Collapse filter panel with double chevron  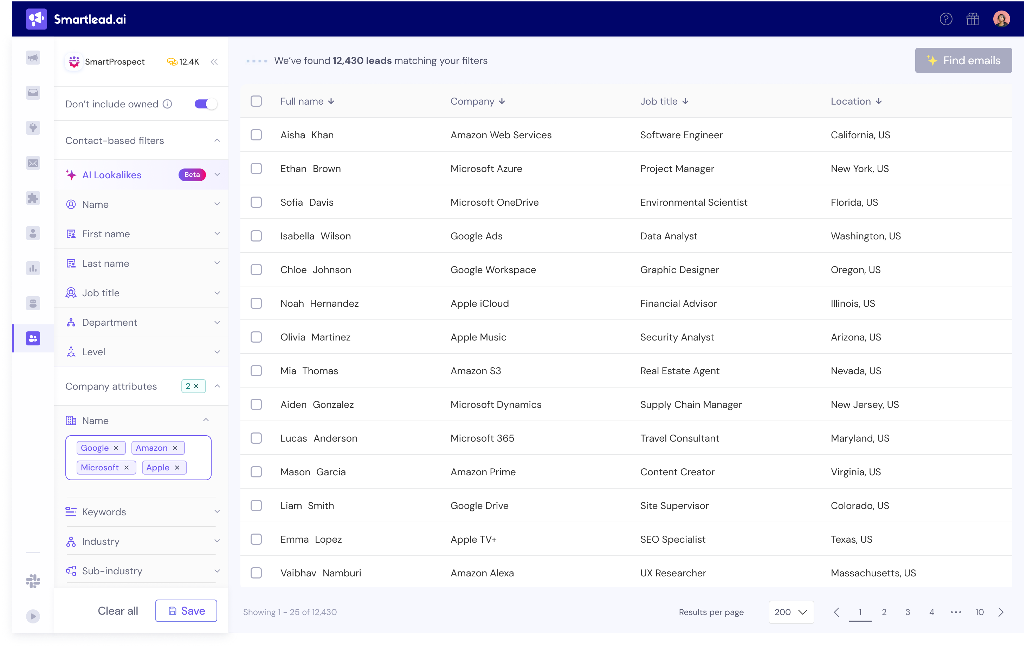pos(214,62)
